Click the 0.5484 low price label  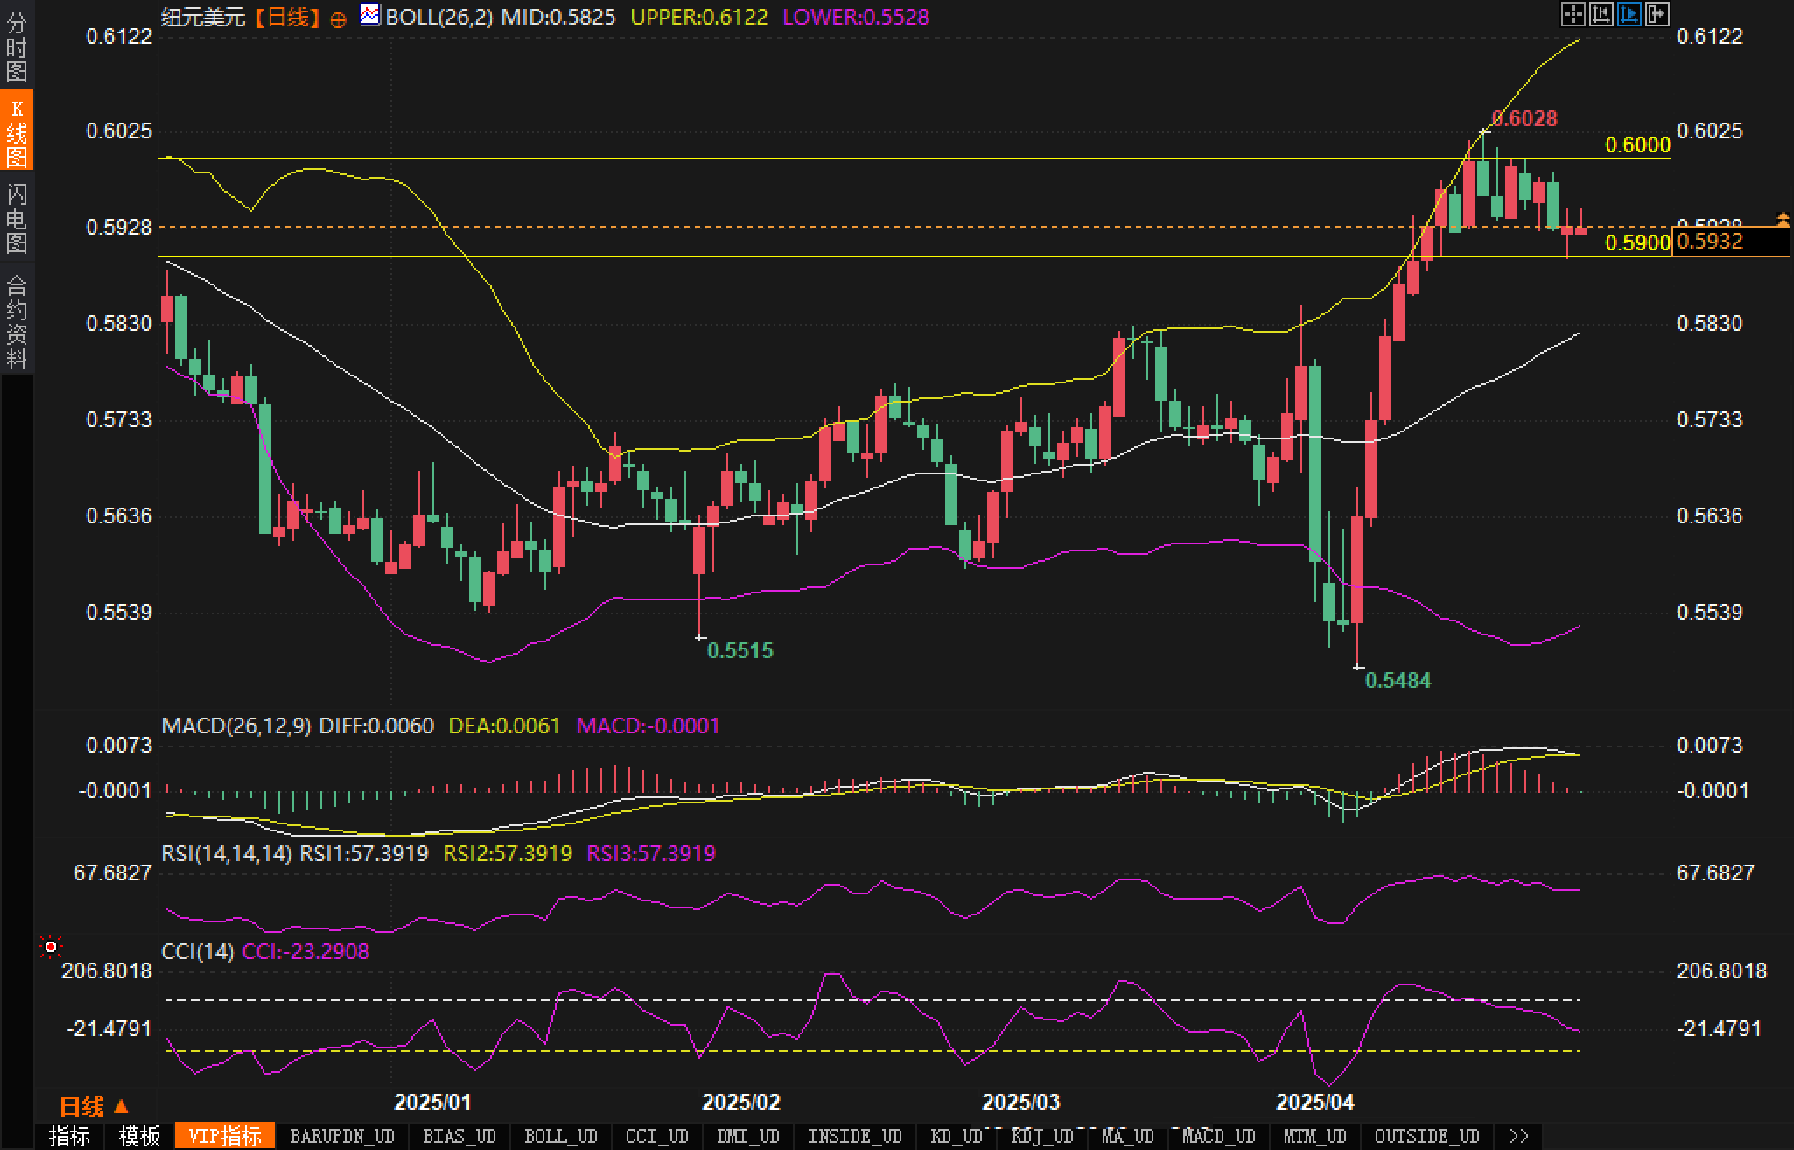1398,680
